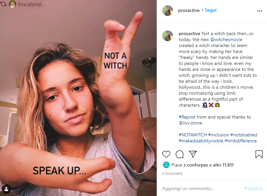Open the @livv.stone mention in caption

pyautogui.click(x=190, y=123)
